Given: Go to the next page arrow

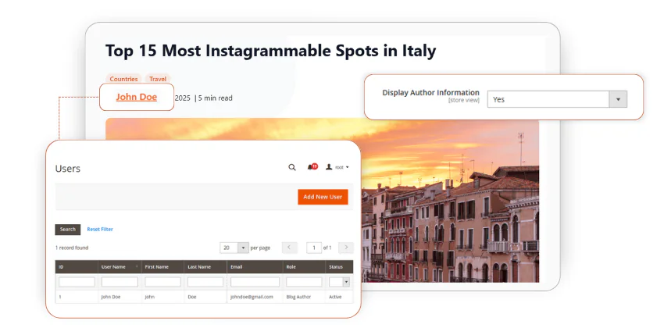Looking at the screenshot, I should (x=345, y=248).
